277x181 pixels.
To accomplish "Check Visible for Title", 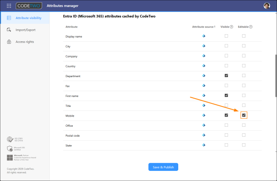I will click(x=227, y=105).
